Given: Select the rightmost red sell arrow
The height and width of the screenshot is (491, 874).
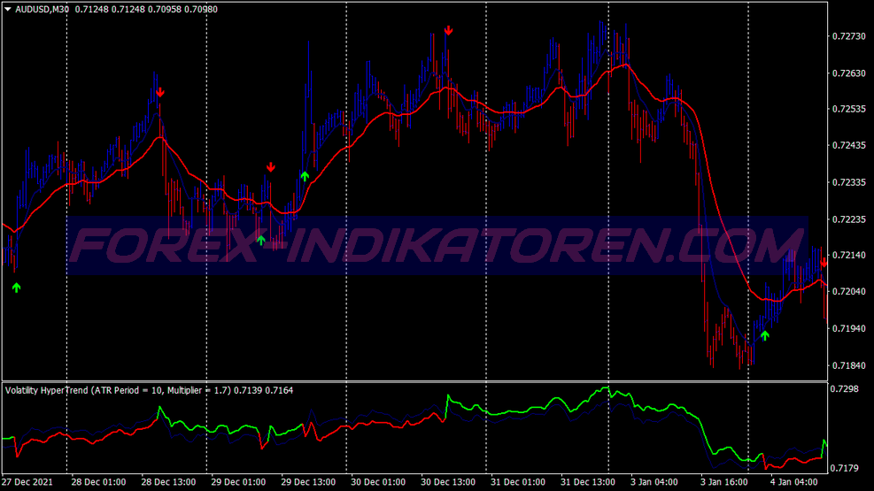Looking at the screenshot, I should point(824,261).
